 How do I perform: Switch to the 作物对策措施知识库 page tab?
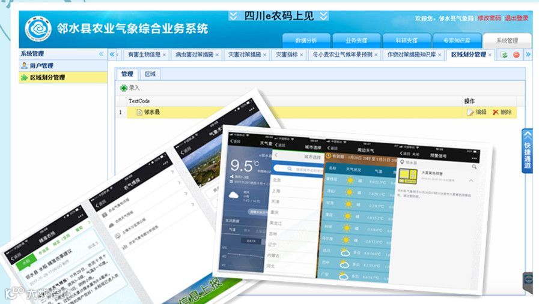click(x=412, y=55)
